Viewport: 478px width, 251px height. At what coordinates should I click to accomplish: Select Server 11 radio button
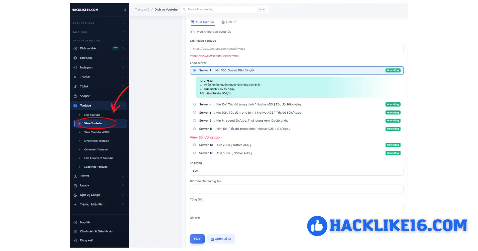194,129
